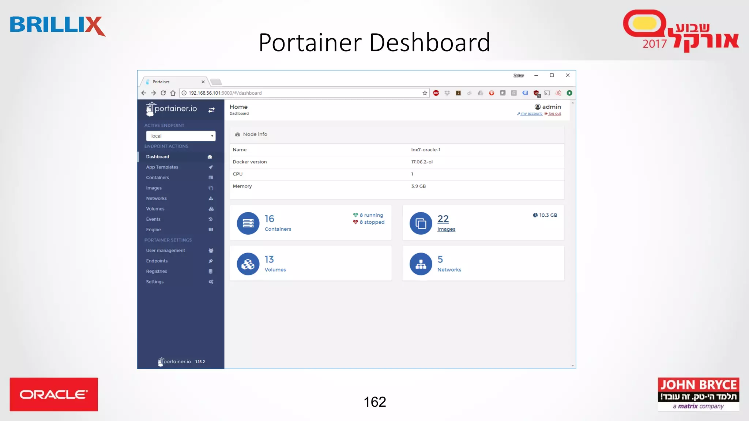Click the log out link

tap(553, 114)
